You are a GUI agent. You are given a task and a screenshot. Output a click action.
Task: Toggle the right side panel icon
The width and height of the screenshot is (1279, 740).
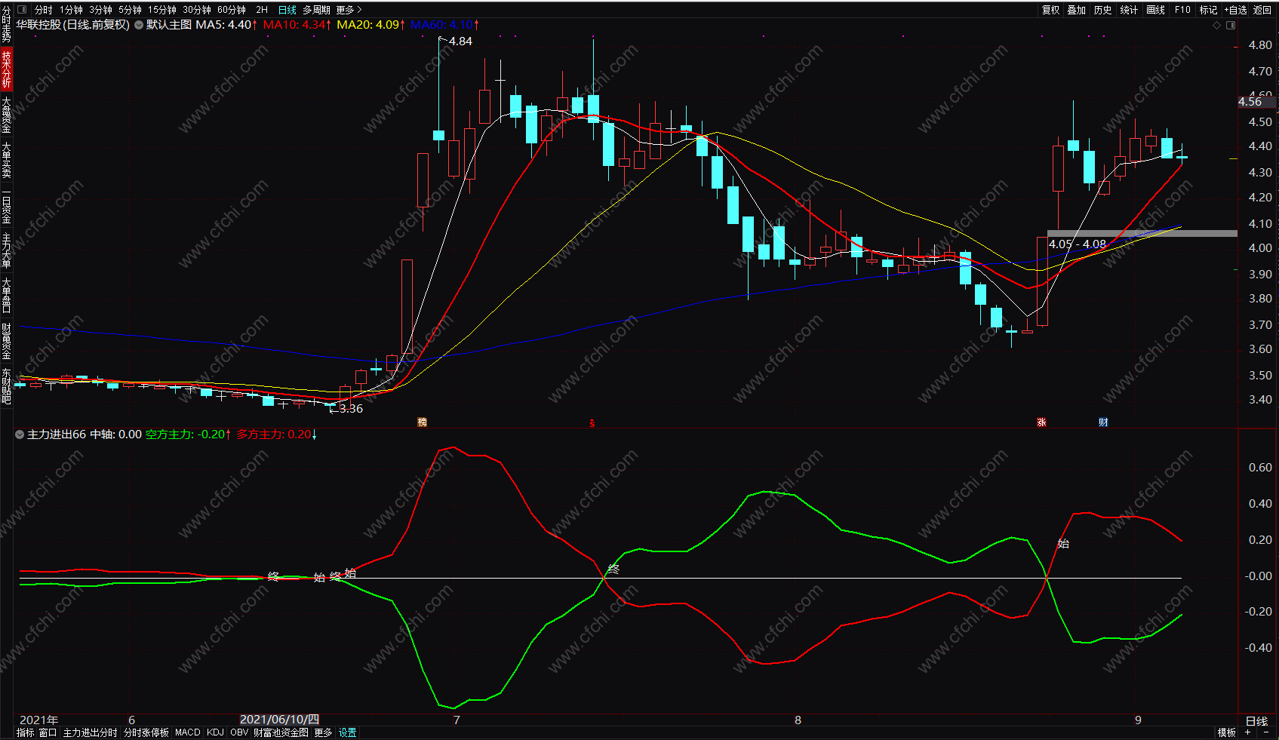[x=1231, y=25]
